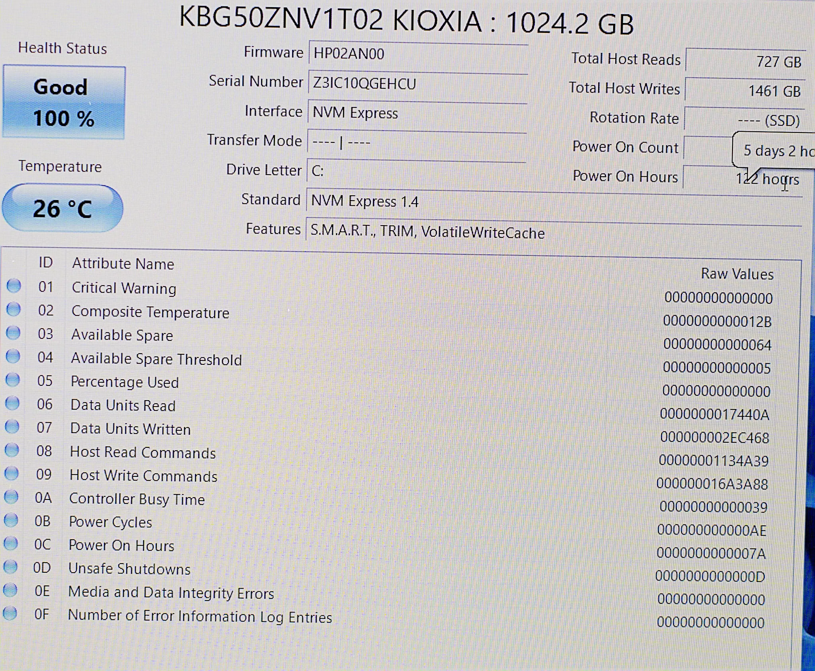Viewport: 815px width, 671px height.
Task: Click status icon for Media and Data Integrity Errors
Action: point(10,590)
